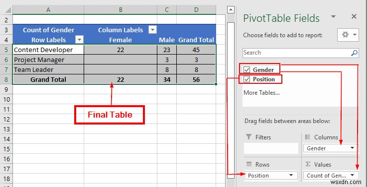This screenshot has width=367, height=187.
Task: Expand the Gender field in Columns area
Action: point(352,148)
